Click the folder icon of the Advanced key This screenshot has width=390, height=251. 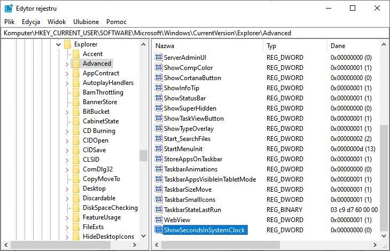pos(76,64)
